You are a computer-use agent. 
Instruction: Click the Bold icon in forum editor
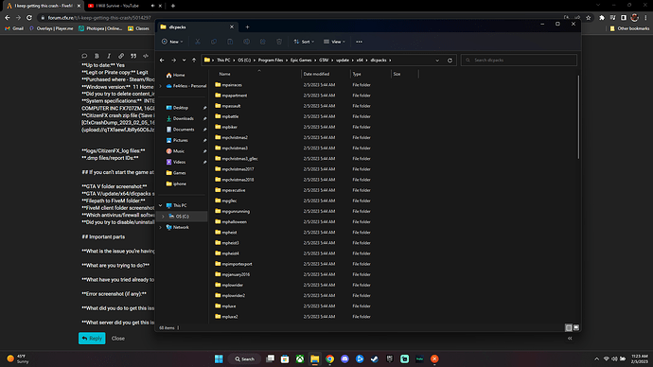coord(97,56)
